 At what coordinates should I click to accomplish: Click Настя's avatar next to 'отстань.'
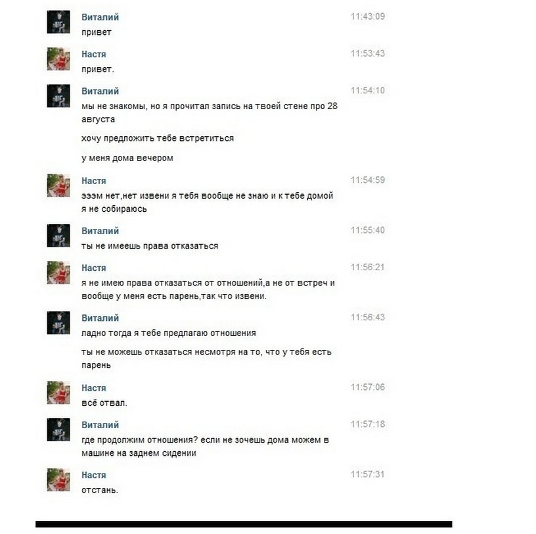click(x=58, y=479)
